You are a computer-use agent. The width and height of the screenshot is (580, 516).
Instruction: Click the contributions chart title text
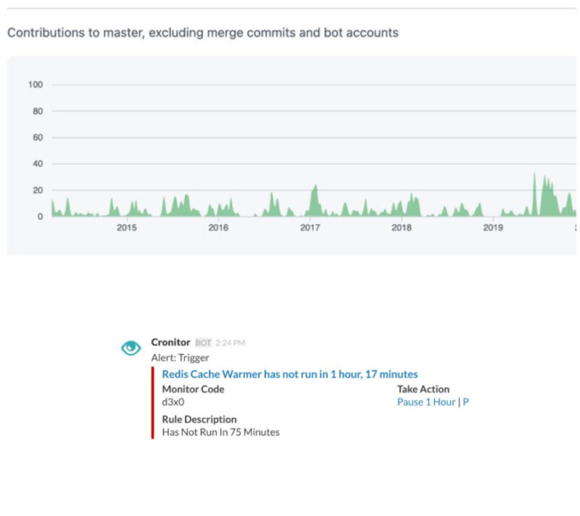(203, 33)
